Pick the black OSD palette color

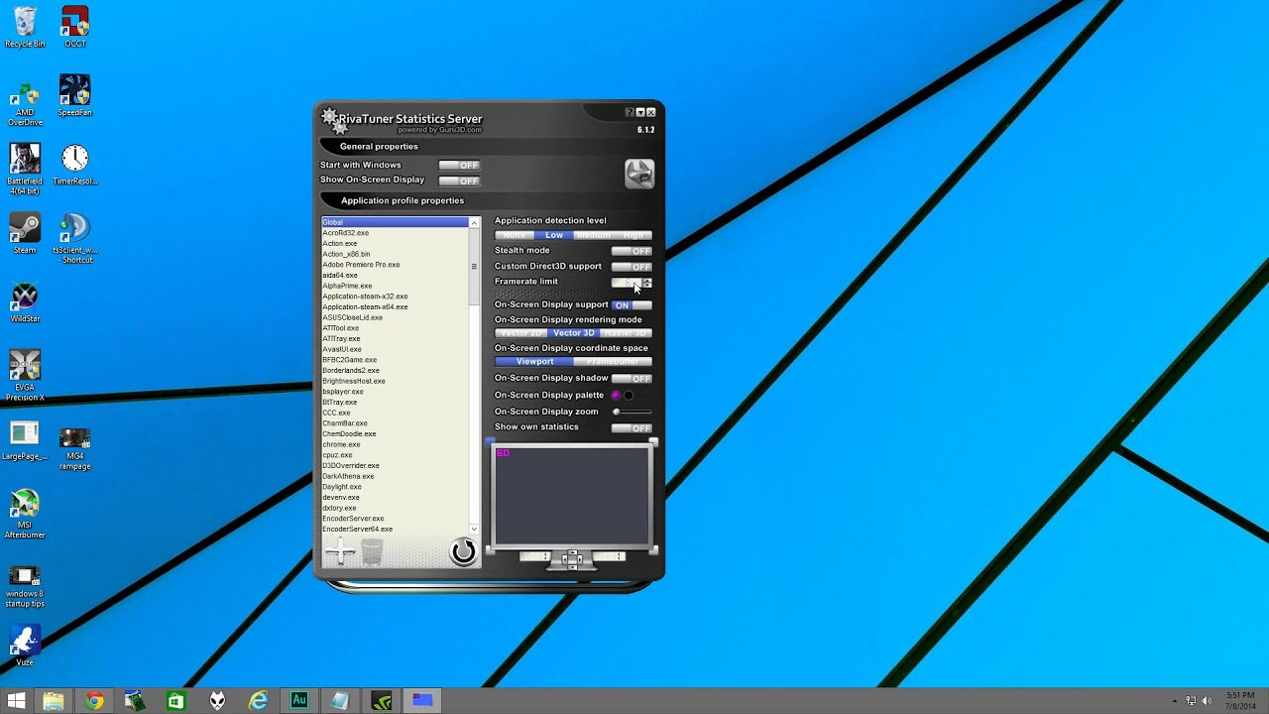click(629, 396)
